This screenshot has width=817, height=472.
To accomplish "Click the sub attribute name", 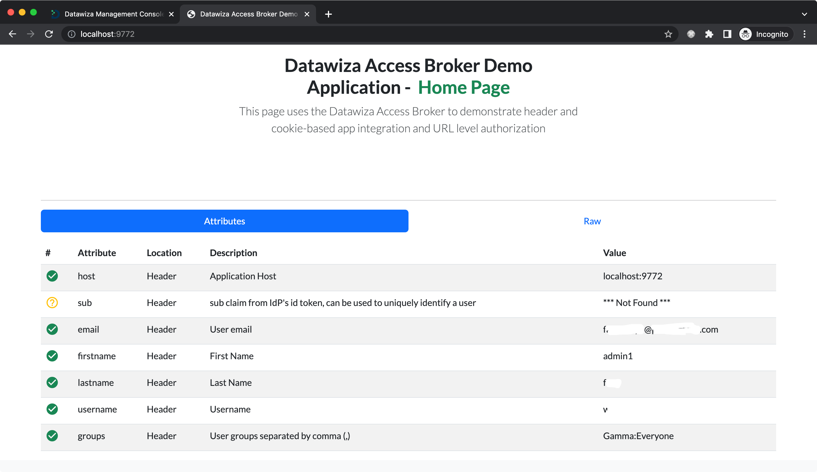I will (x=85, y=303).
